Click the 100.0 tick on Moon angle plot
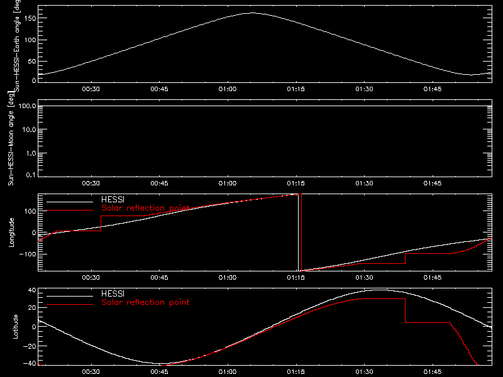The height and width of the screenshot is (377, 503). (x=27, y=106)
